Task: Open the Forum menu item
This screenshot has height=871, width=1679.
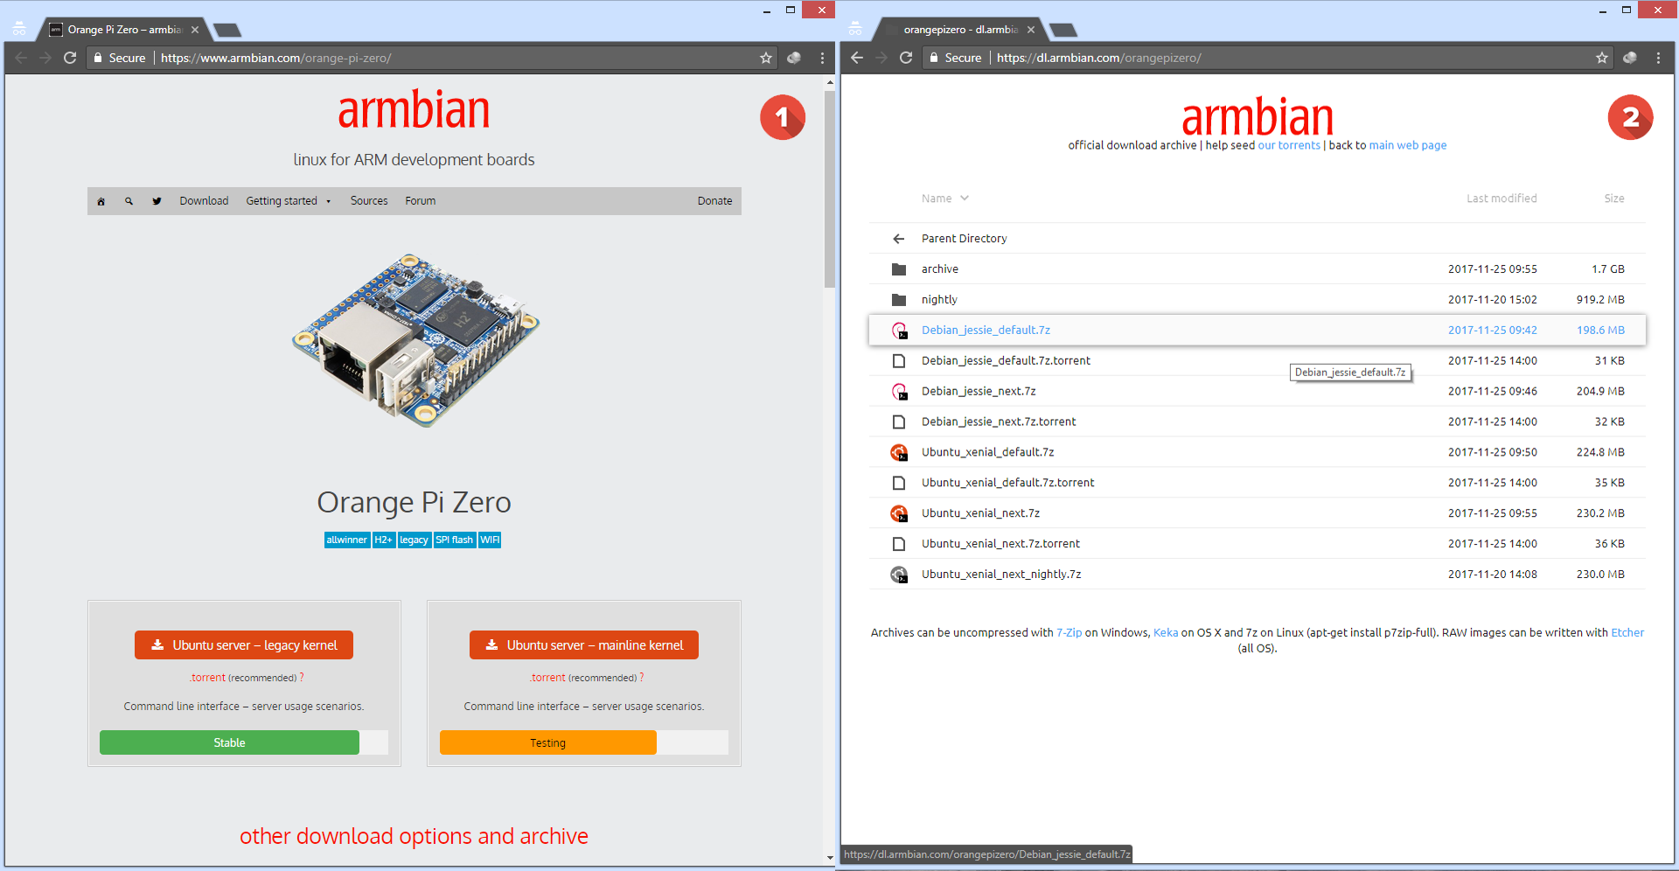Action: point(420,201)
